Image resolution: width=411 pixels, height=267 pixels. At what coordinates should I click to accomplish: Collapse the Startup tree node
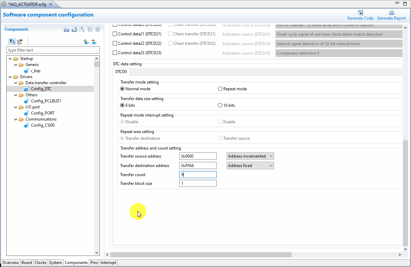pos(10,59)
